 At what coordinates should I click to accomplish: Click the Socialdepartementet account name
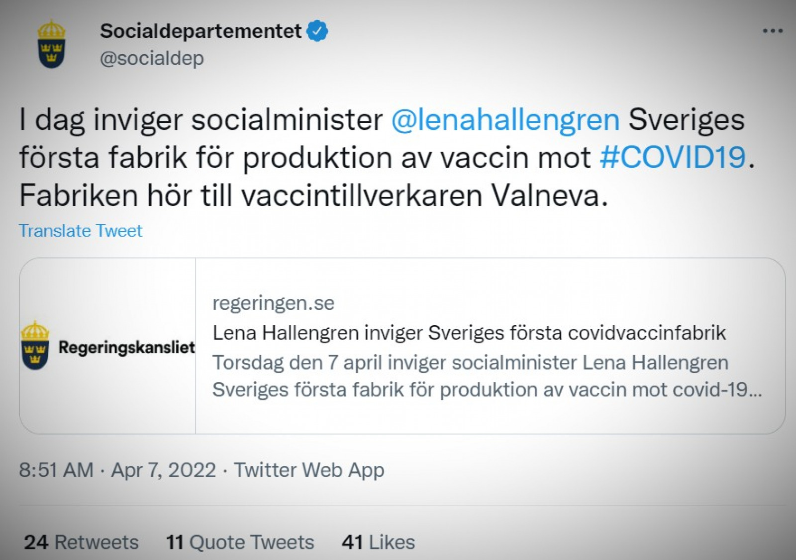point(200,31)
